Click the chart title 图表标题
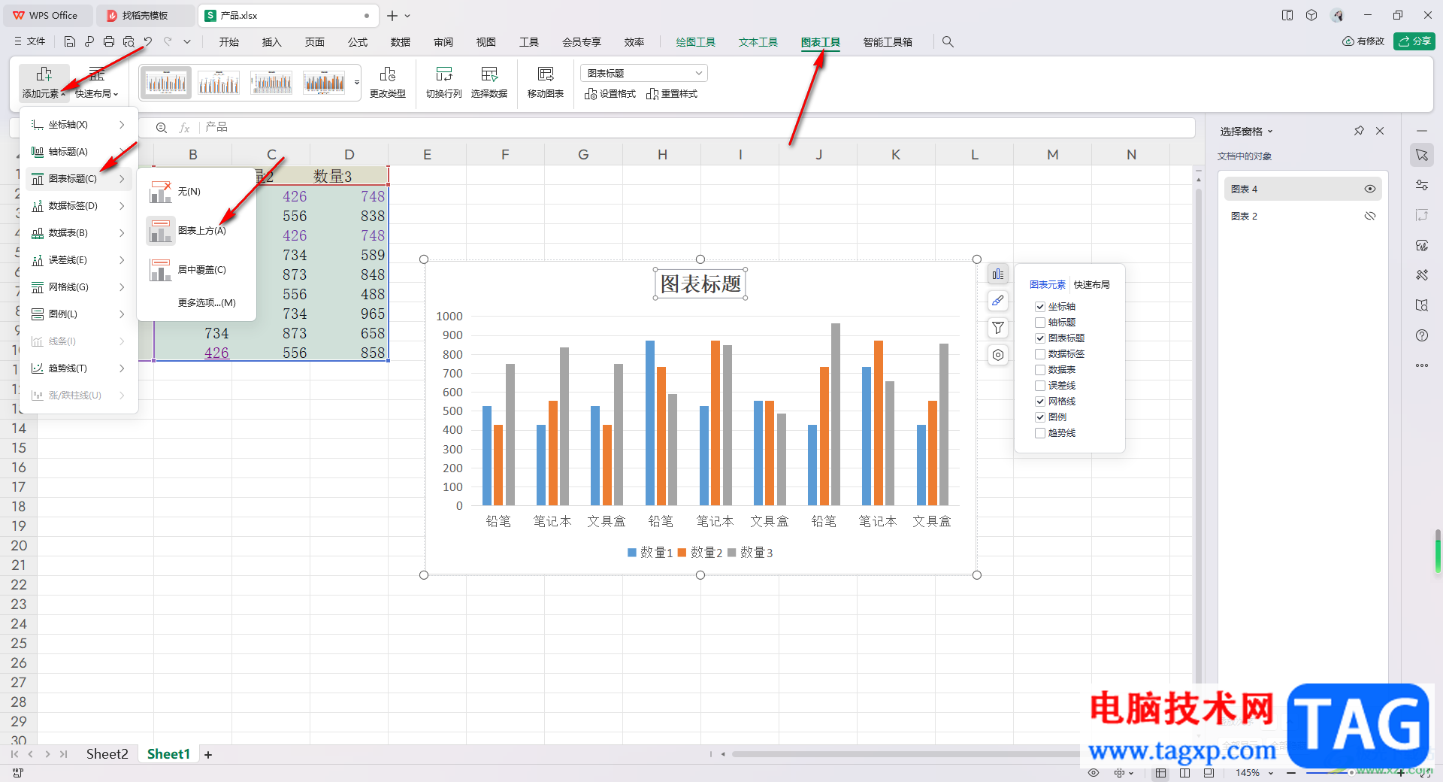The height and width of the screenshot is (782, 1443). (700, 284)
